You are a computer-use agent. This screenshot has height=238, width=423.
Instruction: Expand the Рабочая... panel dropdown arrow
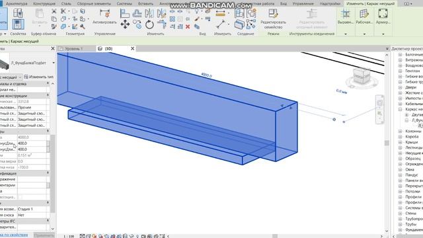[x=364, y=34]
